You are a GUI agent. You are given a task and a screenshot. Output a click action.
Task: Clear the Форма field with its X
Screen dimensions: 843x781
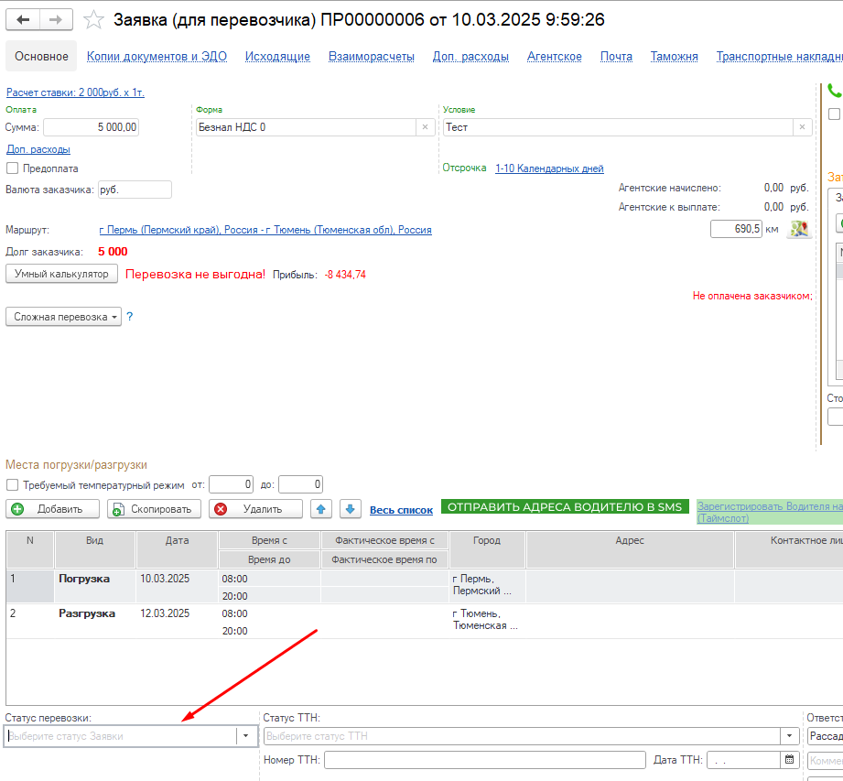426,127
